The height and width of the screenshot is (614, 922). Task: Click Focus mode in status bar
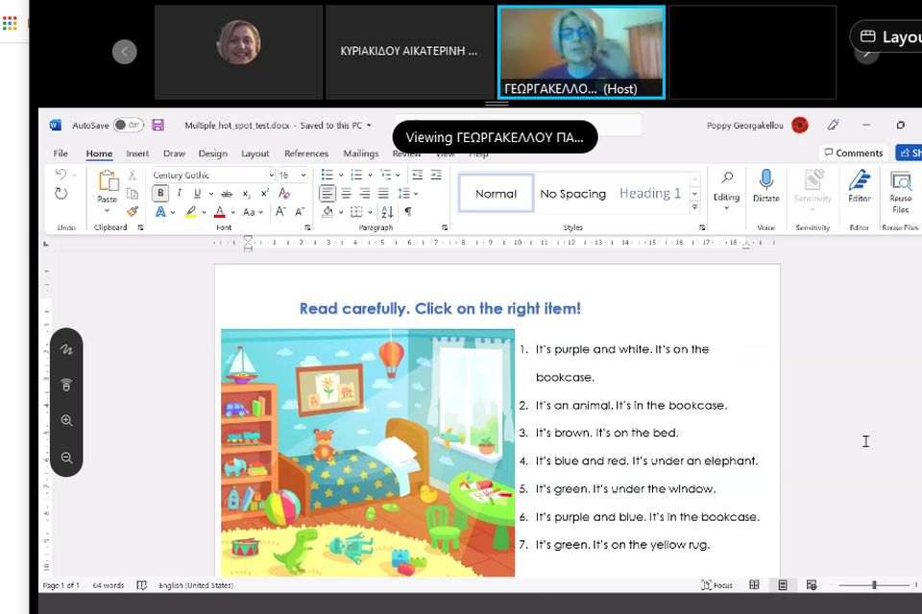pos(716,585)
